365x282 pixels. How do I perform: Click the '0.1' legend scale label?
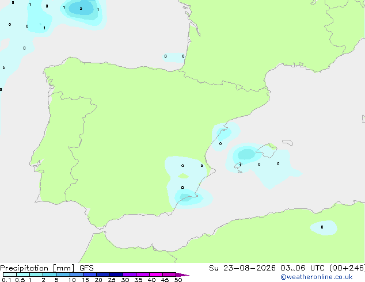tap(6, 280)
